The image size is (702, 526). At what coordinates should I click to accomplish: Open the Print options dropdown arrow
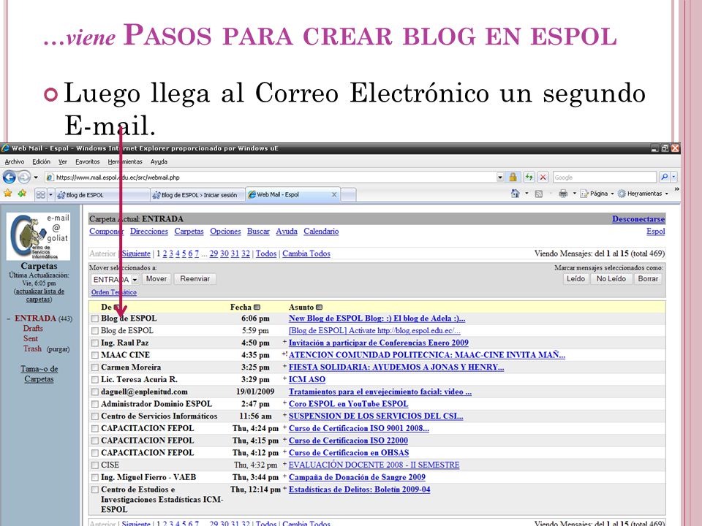tap(574, 194)
